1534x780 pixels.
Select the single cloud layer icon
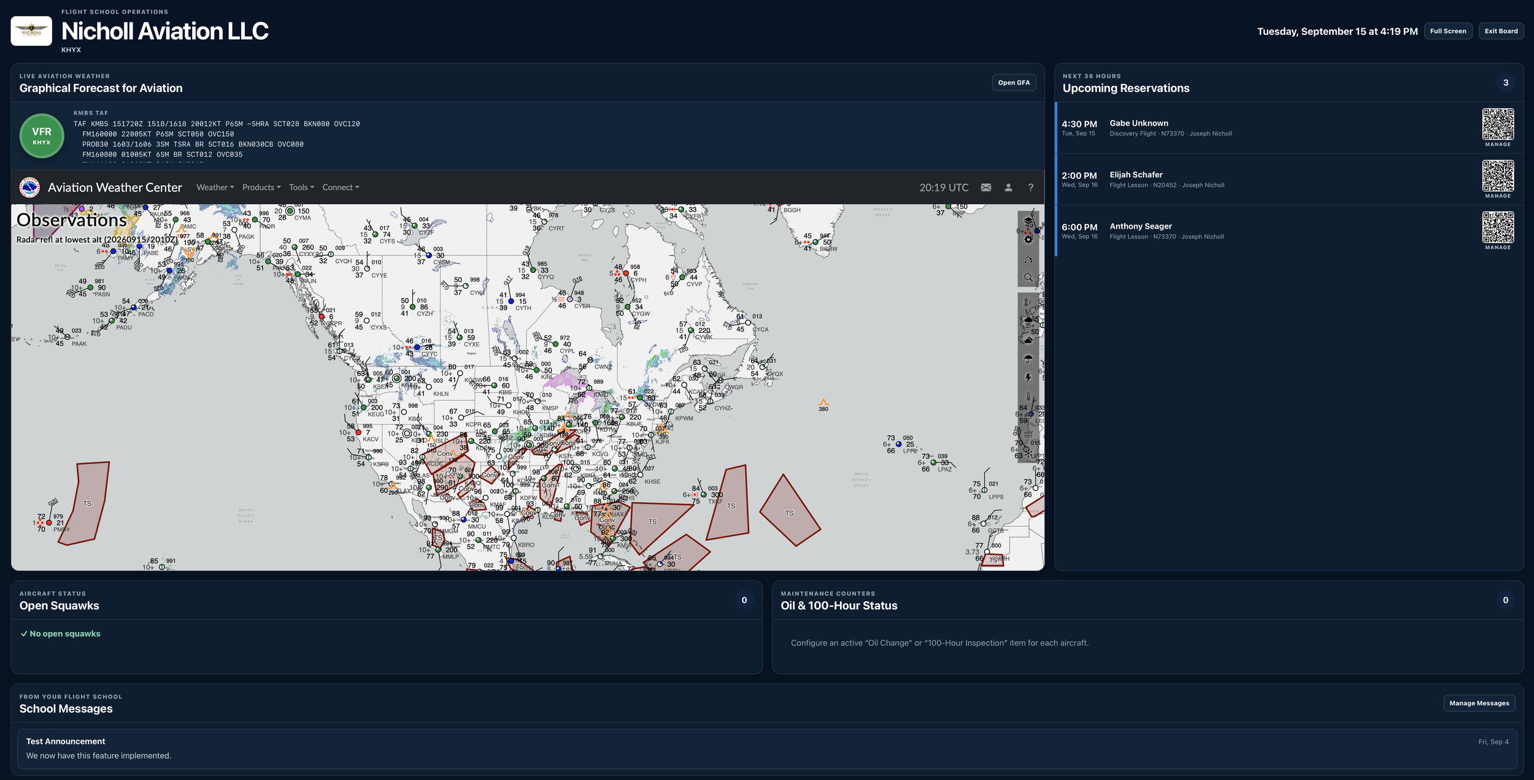click(1028, 320)
